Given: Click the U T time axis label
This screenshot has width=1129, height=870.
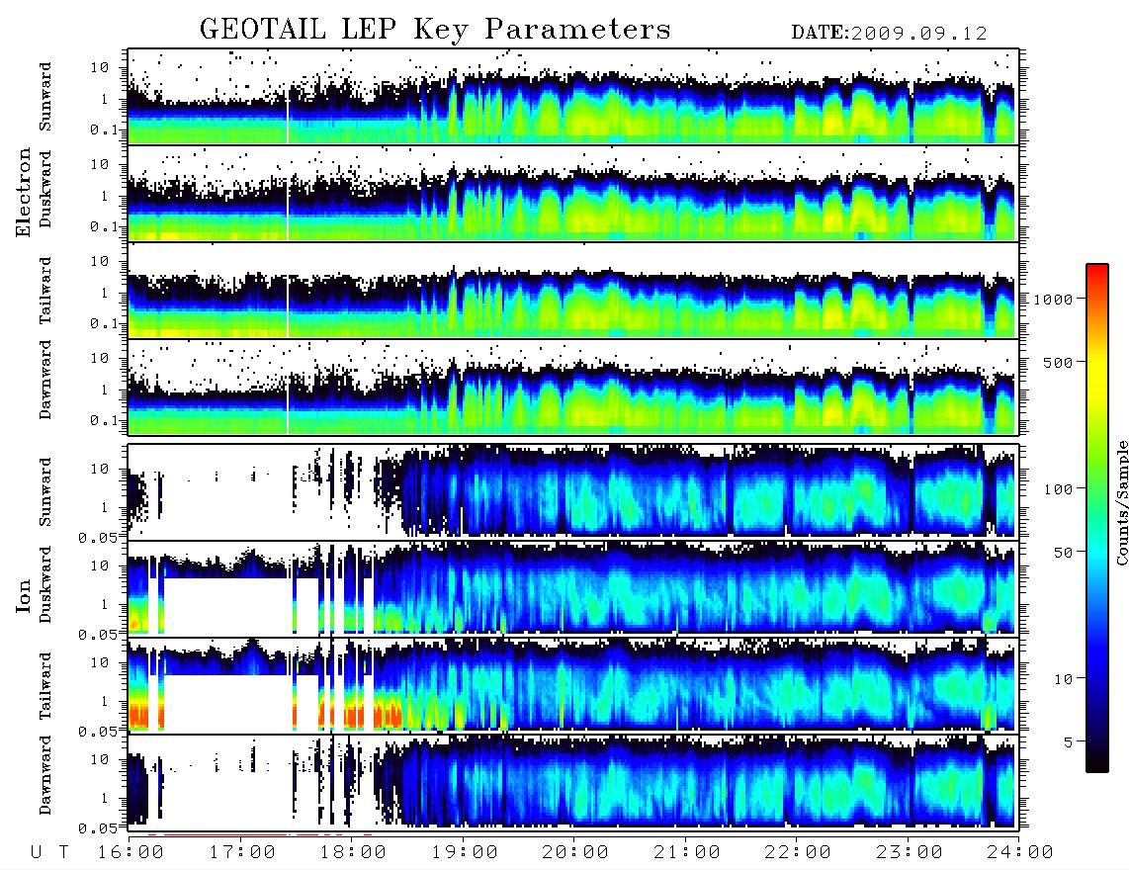Looking at the screenshot, I should click(x=50, y=852).
